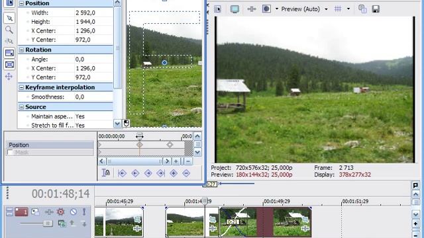Viewport: 424px width, 238px height.
Task: Collapse the Position property group
Action: click(21, 3)
